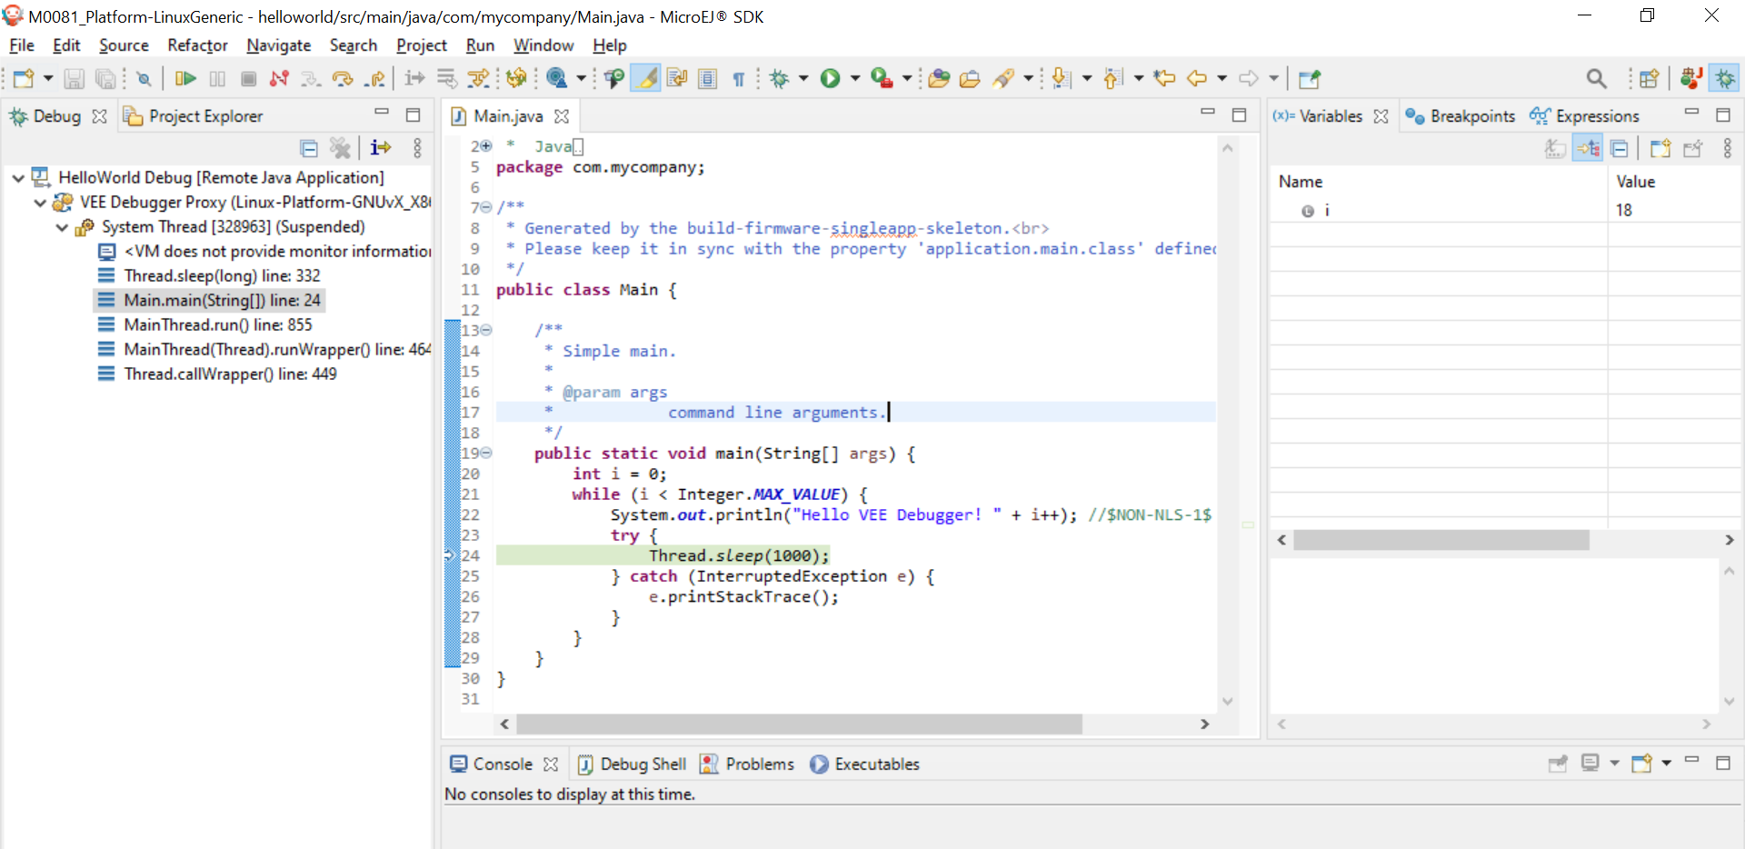Open the Debug button dropdown arrow
1745x849 pixels.
click(802, 78)
